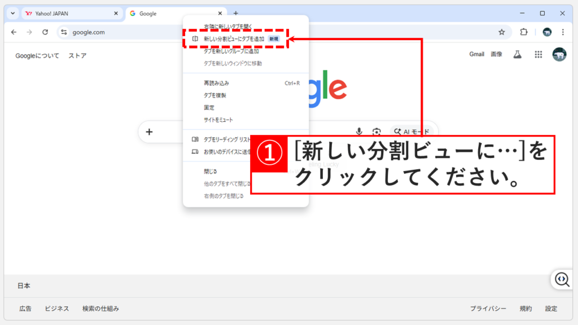Open the site info panel in the address bar
This screenshot has height=325, width=578.
pyautogui.click(x=64, y=32)
